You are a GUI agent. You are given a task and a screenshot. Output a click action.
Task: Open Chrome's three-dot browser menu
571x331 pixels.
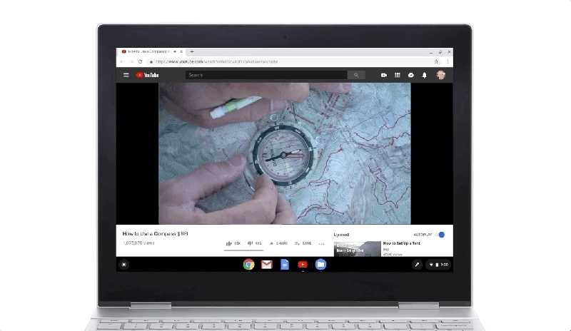448,61
